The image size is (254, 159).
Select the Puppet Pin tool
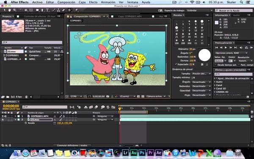click(x=76, y=10)
